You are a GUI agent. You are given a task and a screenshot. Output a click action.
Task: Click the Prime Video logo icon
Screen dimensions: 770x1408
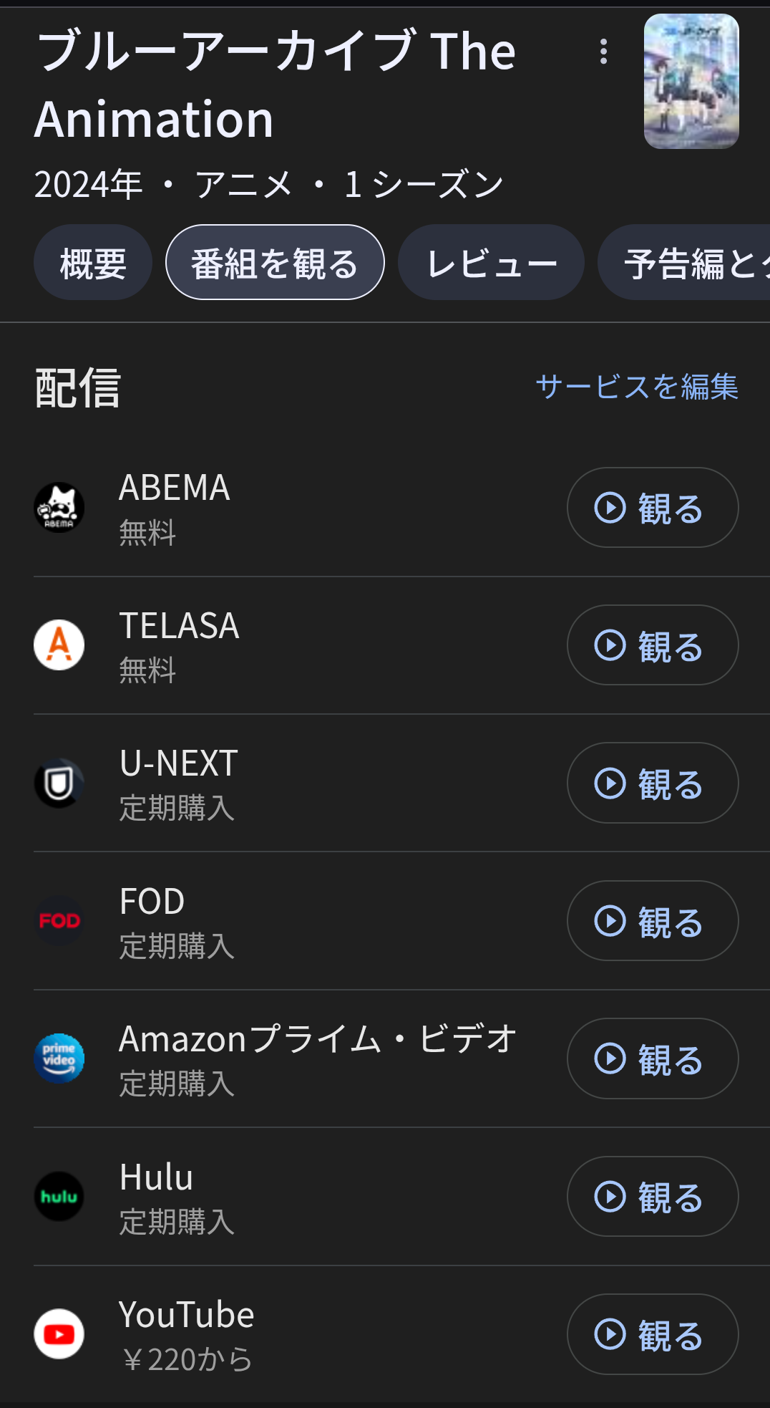point(59,1059)
